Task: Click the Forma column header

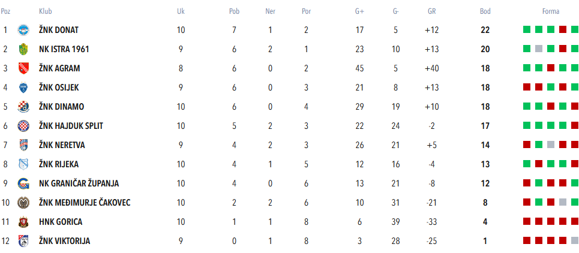Action: [550, 11]
